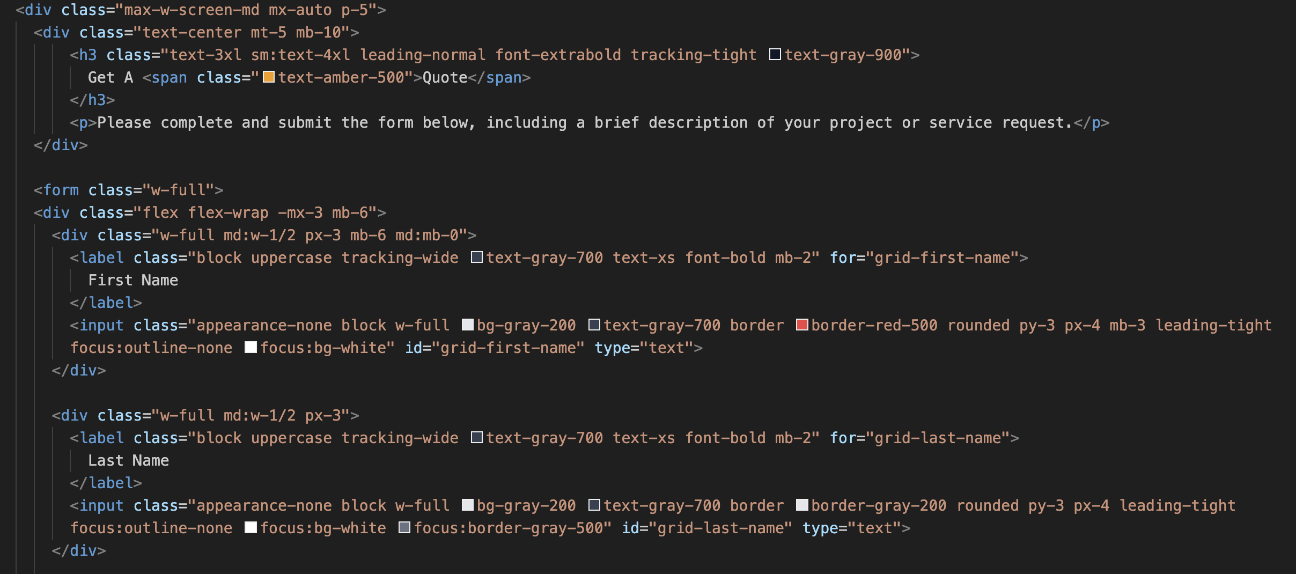Viewport: 1296px width, 574px height.
Task: Click text-gray-700 swatch on the border-gray-200 input line
Action: (x=594, y=505)
